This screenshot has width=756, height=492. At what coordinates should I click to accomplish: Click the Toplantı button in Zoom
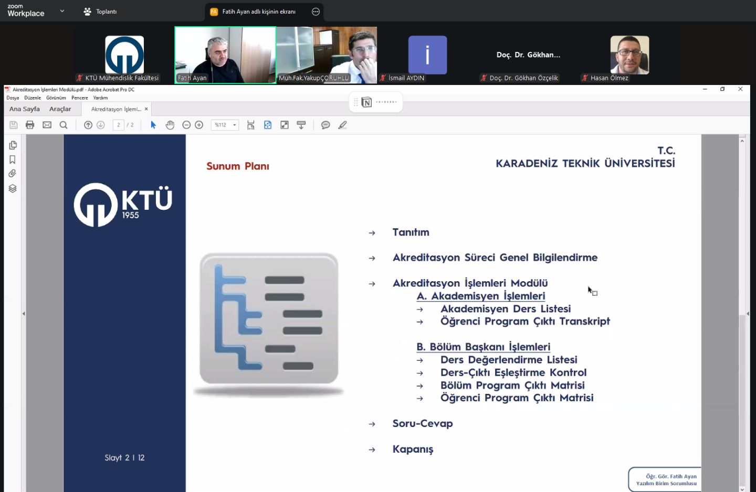pyautogui.click(x=100, y=12)
